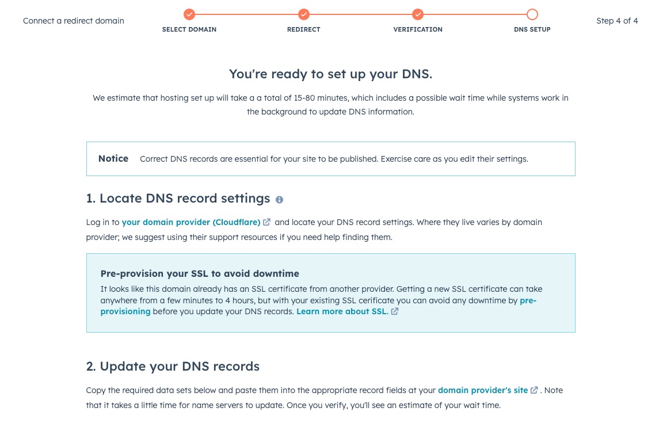Go to the REDIRECT step label

coord(304,29)
